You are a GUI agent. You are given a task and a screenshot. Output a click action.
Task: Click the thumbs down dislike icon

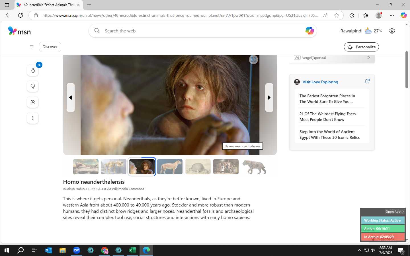33,86
